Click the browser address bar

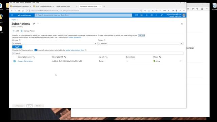pyautogui.click(x=83, y=11)
